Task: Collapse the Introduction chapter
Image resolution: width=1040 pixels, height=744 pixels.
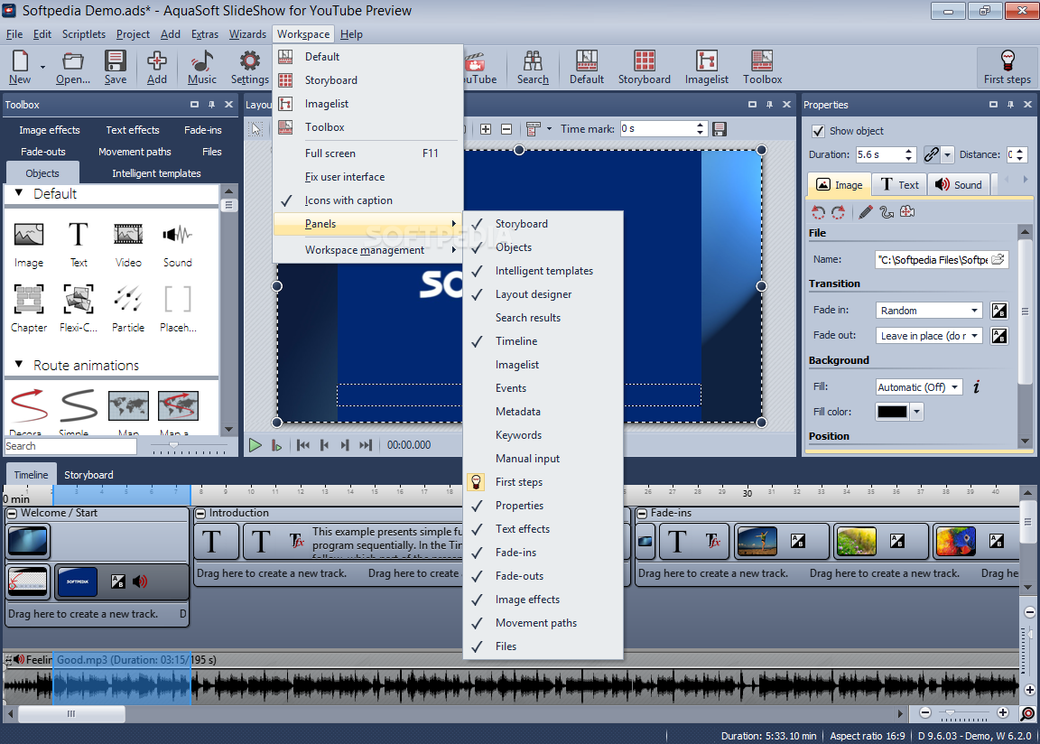Action: tap(200, 513)
